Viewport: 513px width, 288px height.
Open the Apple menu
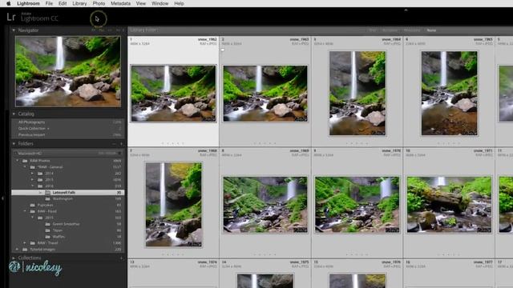8,3
